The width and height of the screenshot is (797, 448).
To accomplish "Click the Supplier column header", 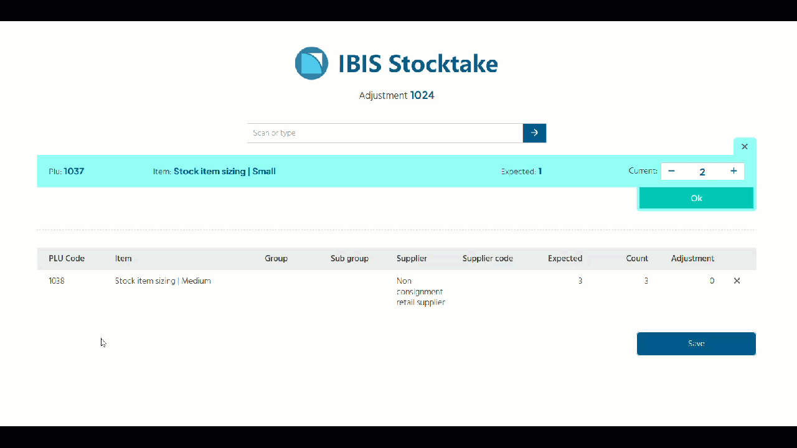I will (412, 258).
